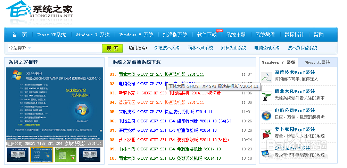Click caption 电脑公司 GHOST WIN7 SP1 X64 旗舰特别版
The height and width of the screenshot is (168, 347).
55,143
